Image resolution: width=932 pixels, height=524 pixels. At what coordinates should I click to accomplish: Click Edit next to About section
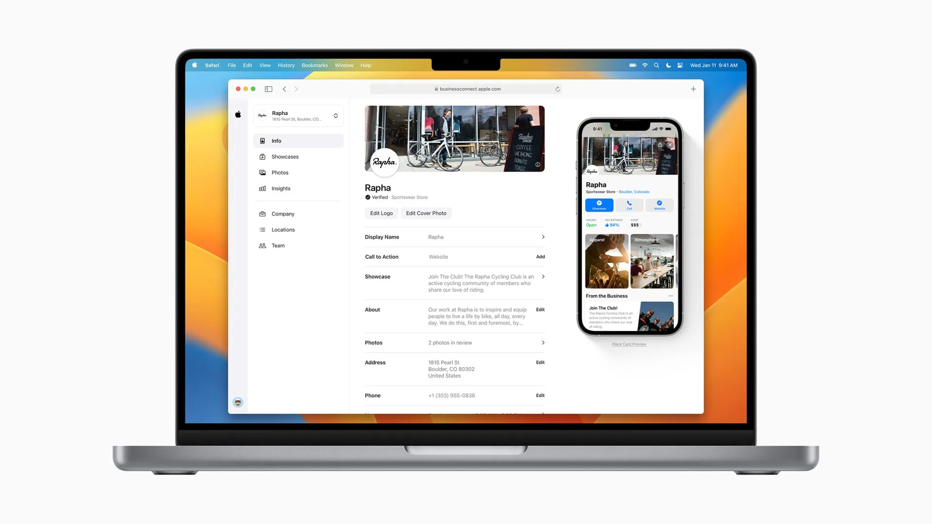pos(540,310)
